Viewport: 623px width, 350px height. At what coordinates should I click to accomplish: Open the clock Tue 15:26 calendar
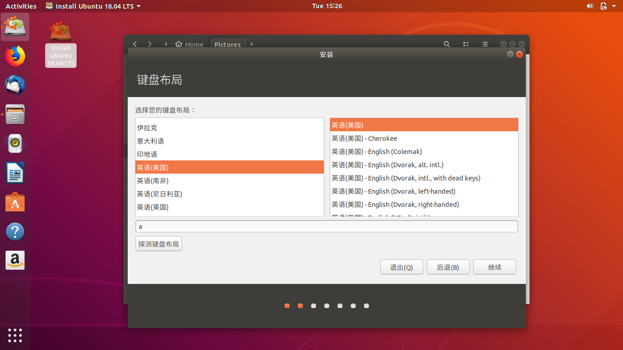[x=327, y=6]
